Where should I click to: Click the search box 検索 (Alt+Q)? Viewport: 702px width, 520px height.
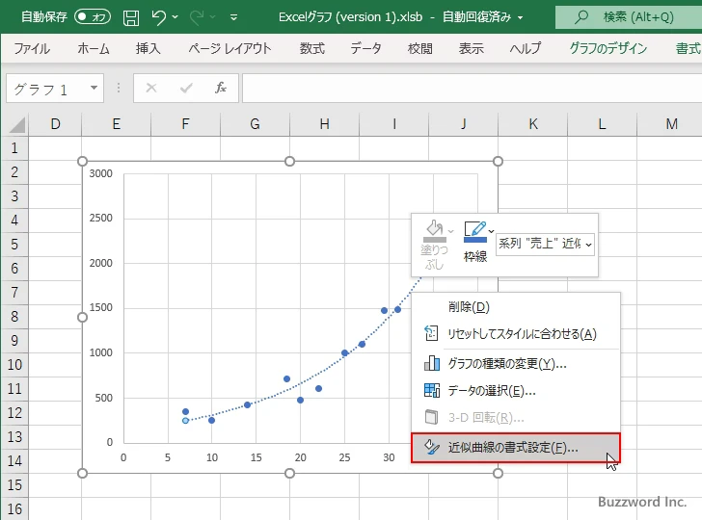pos(627,16)
